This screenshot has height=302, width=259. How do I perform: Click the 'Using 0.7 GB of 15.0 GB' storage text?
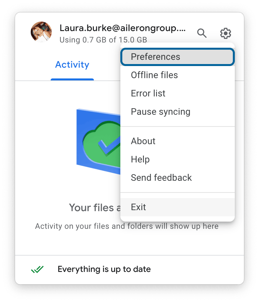tap(103, 40)
